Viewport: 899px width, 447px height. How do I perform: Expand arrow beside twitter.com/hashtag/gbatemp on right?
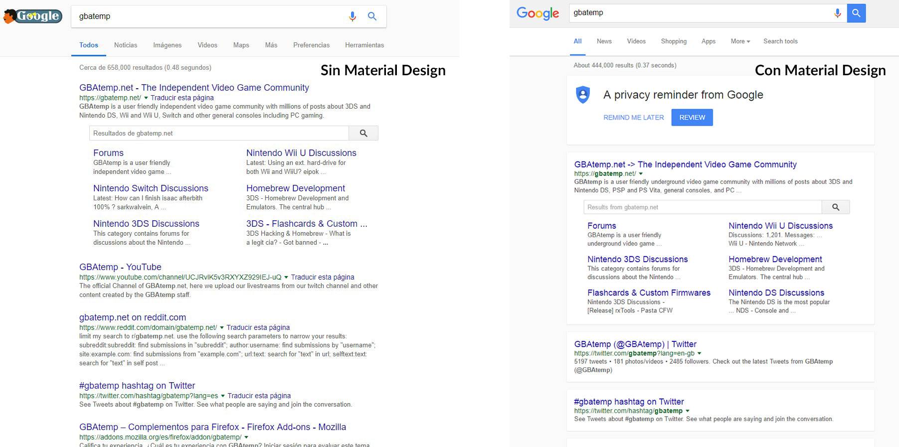[x=688, y=411]
